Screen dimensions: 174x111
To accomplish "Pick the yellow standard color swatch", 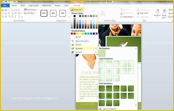I will pos(80,33).
